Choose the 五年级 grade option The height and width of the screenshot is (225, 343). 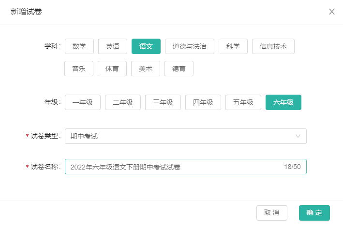click(243, 102)
